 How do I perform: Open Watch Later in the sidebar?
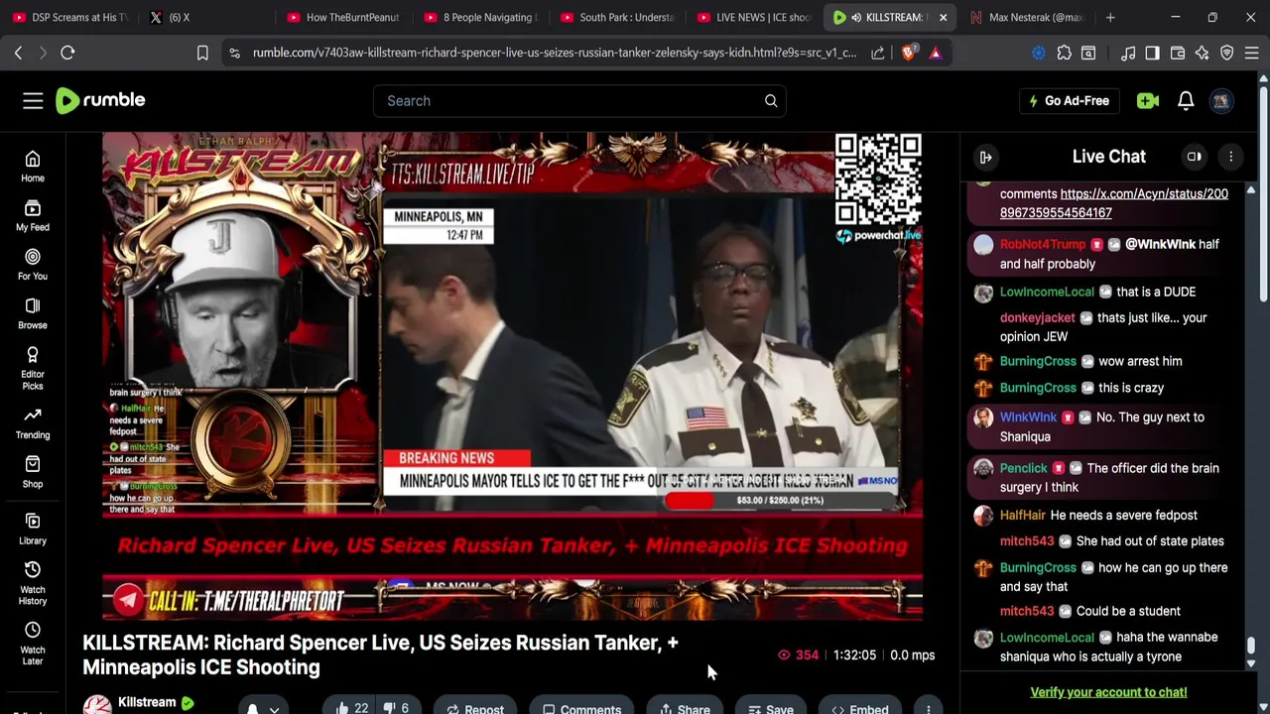tap(33, 644)
